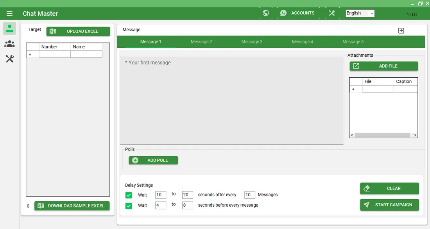This screenshot has width=430, height=229.
Task: Click the Add File open icon
Action: pos(356,66)
